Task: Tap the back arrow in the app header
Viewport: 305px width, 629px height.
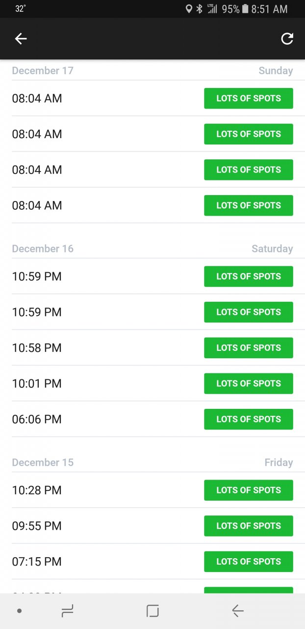Action: click(21, 39)
